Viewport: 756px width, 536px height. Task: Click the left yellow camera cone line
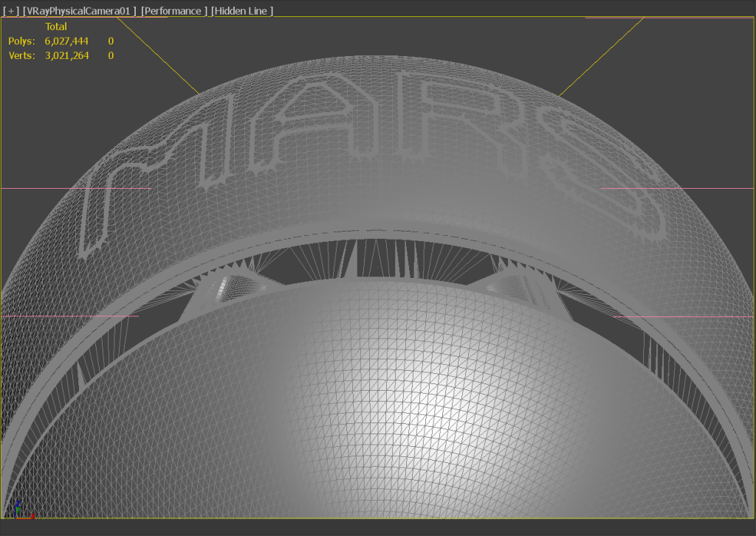158,55
